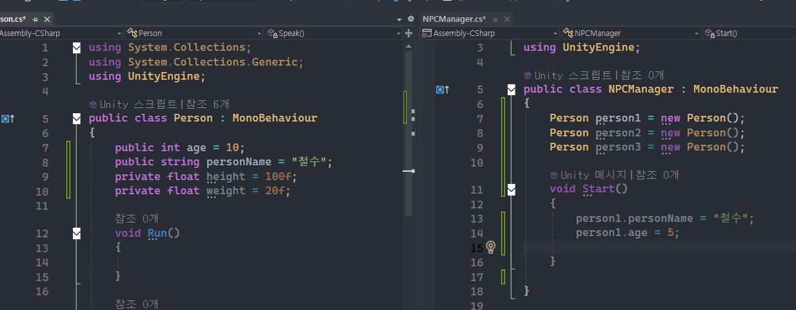Screen dimensions: 796x310
Task: Collapse the NPCManager class block
Action: [x=512, y=89]
